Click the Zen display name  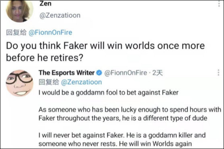click(x=45, y=3)
